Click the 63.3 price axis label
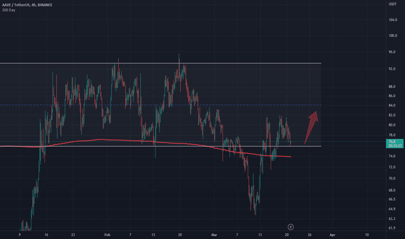The height and width of the screenshot is (239, 405). (x=392, y=219)
